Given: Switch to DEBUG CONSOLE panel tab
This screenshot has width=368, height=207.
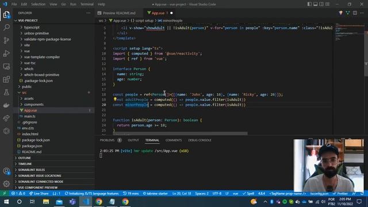Looking at the screenshot, I should coord(200,140).
